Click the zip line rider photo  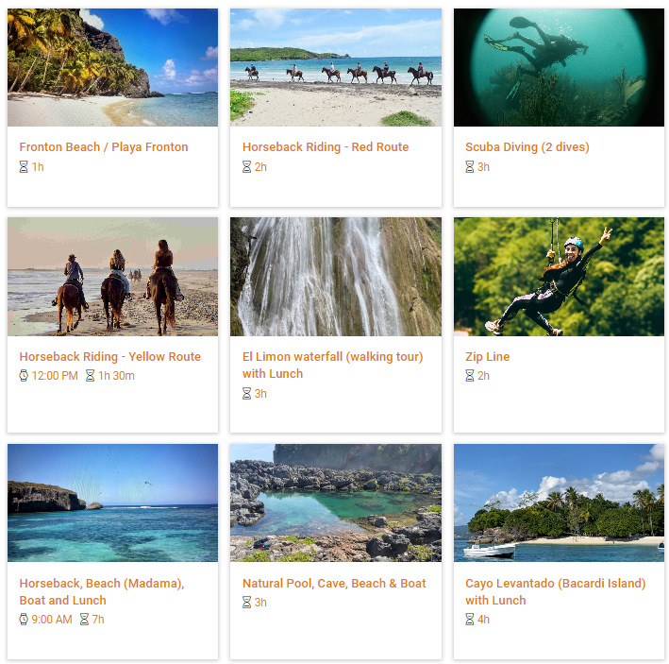[x=559, y=277]
